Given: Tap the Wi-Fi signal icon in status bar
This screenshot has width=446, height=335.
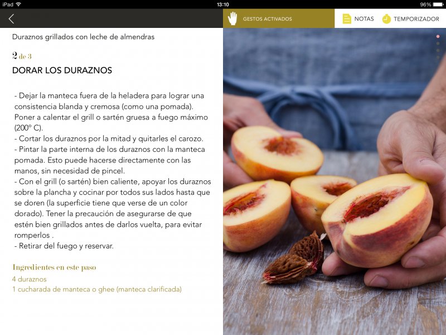Looking at the screenshot, I should (18, 4).
